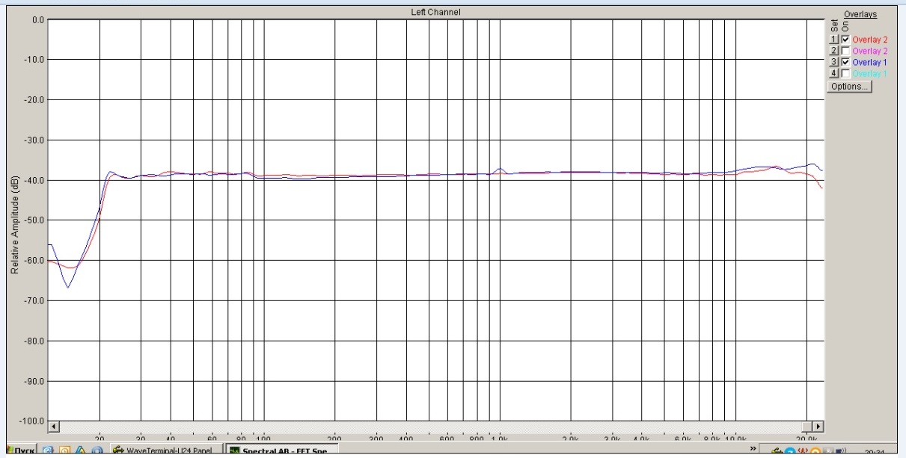Image resolution: width=906 pixels, height=458 pixels.
Task: Click the frequency axis scrollbar track
Action: tap(434, 427)
